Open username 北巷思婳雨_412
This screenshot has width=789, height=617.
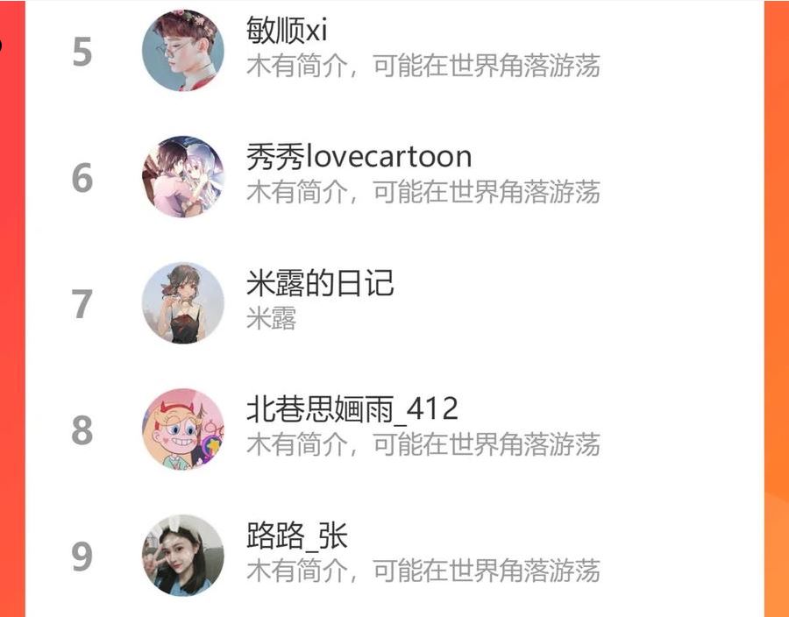point(352,409)
